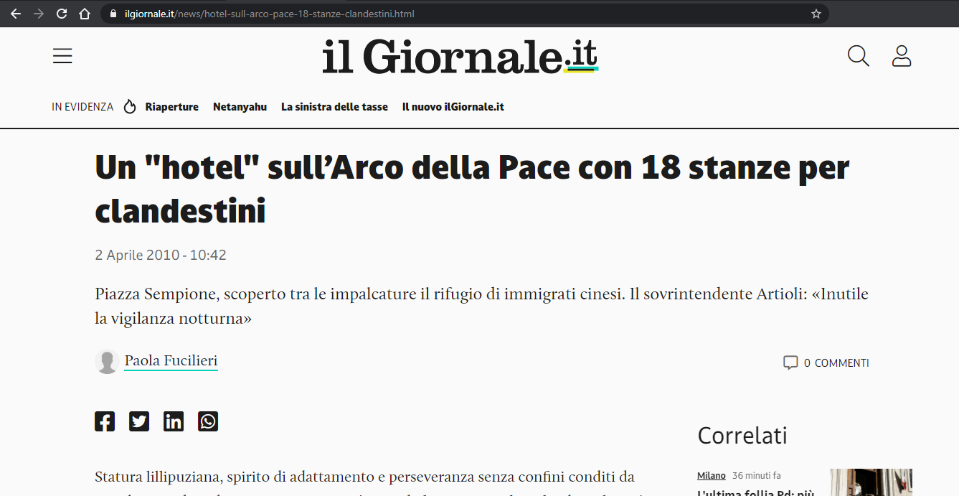Share article on LinkedIn
Screen dimensions: 959x496
(x=174, y=421)
